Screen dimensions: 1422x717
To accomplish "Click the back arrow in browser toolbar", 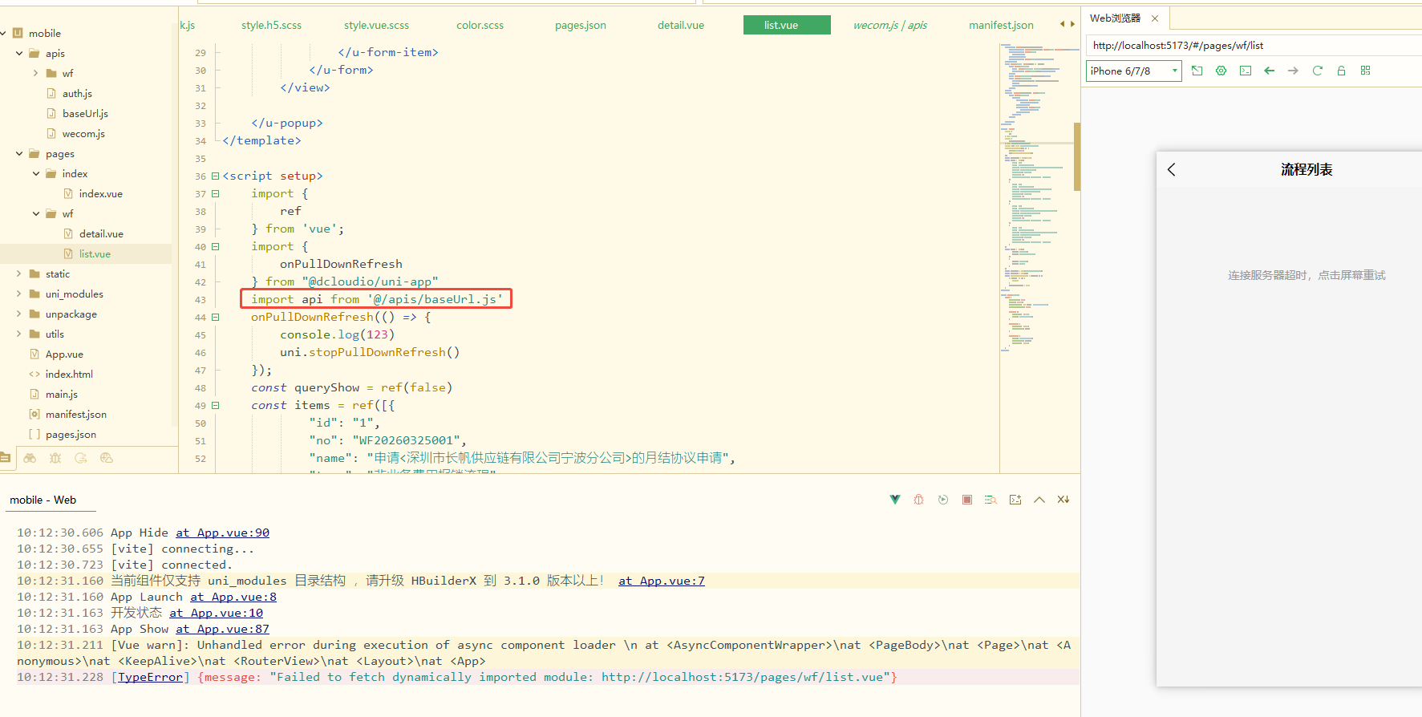I will [1269, 71].
